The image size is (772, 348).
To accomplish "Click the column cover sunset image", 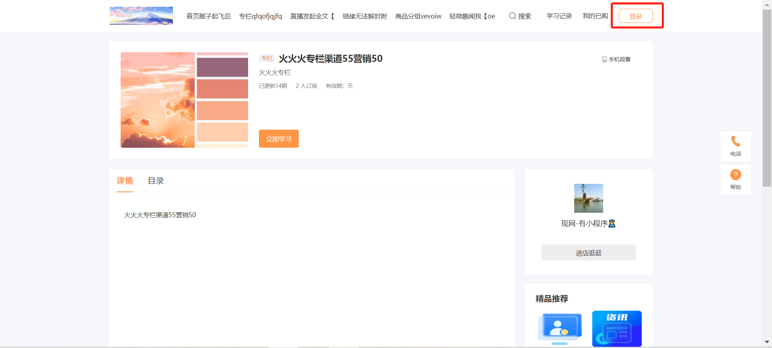I will (x=184, y=100).
